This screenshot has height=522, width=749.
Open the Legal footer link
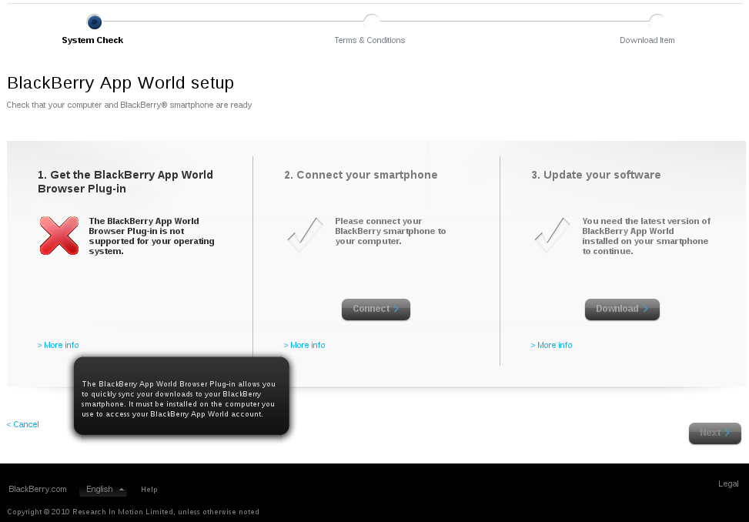pyautogui.click(x=728, y=484)
